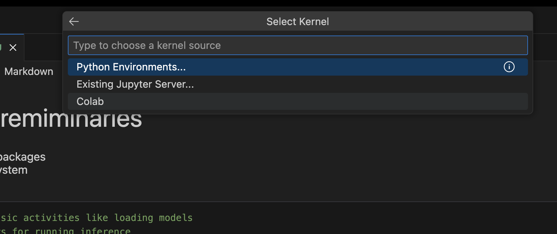Add a Markdown cell from the toolbar
557x234 pixels.
[29, 71]
